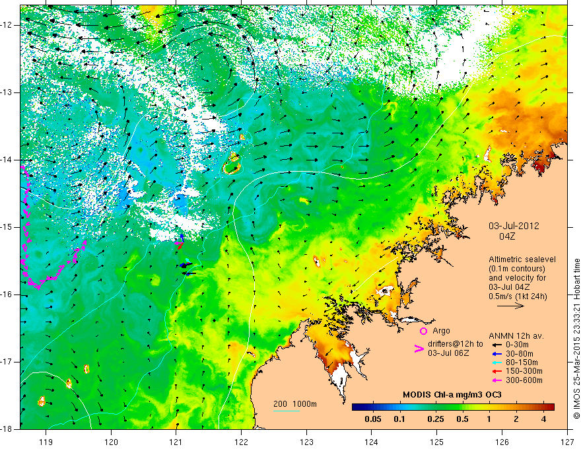Click latitude axis label -15

(x=7, y=227)
